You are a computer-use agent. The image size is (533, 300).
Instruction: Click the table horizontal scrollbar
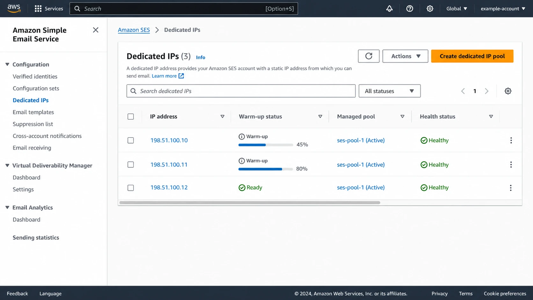tap(250, 203)
